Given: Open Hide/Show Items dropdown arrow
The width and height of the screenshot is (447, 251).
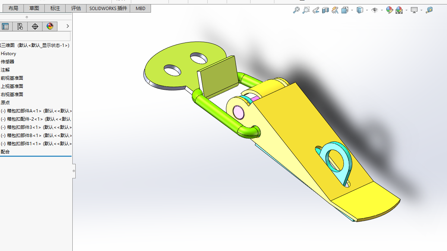Looking at the screenshot, I should [x=382, y=10].
